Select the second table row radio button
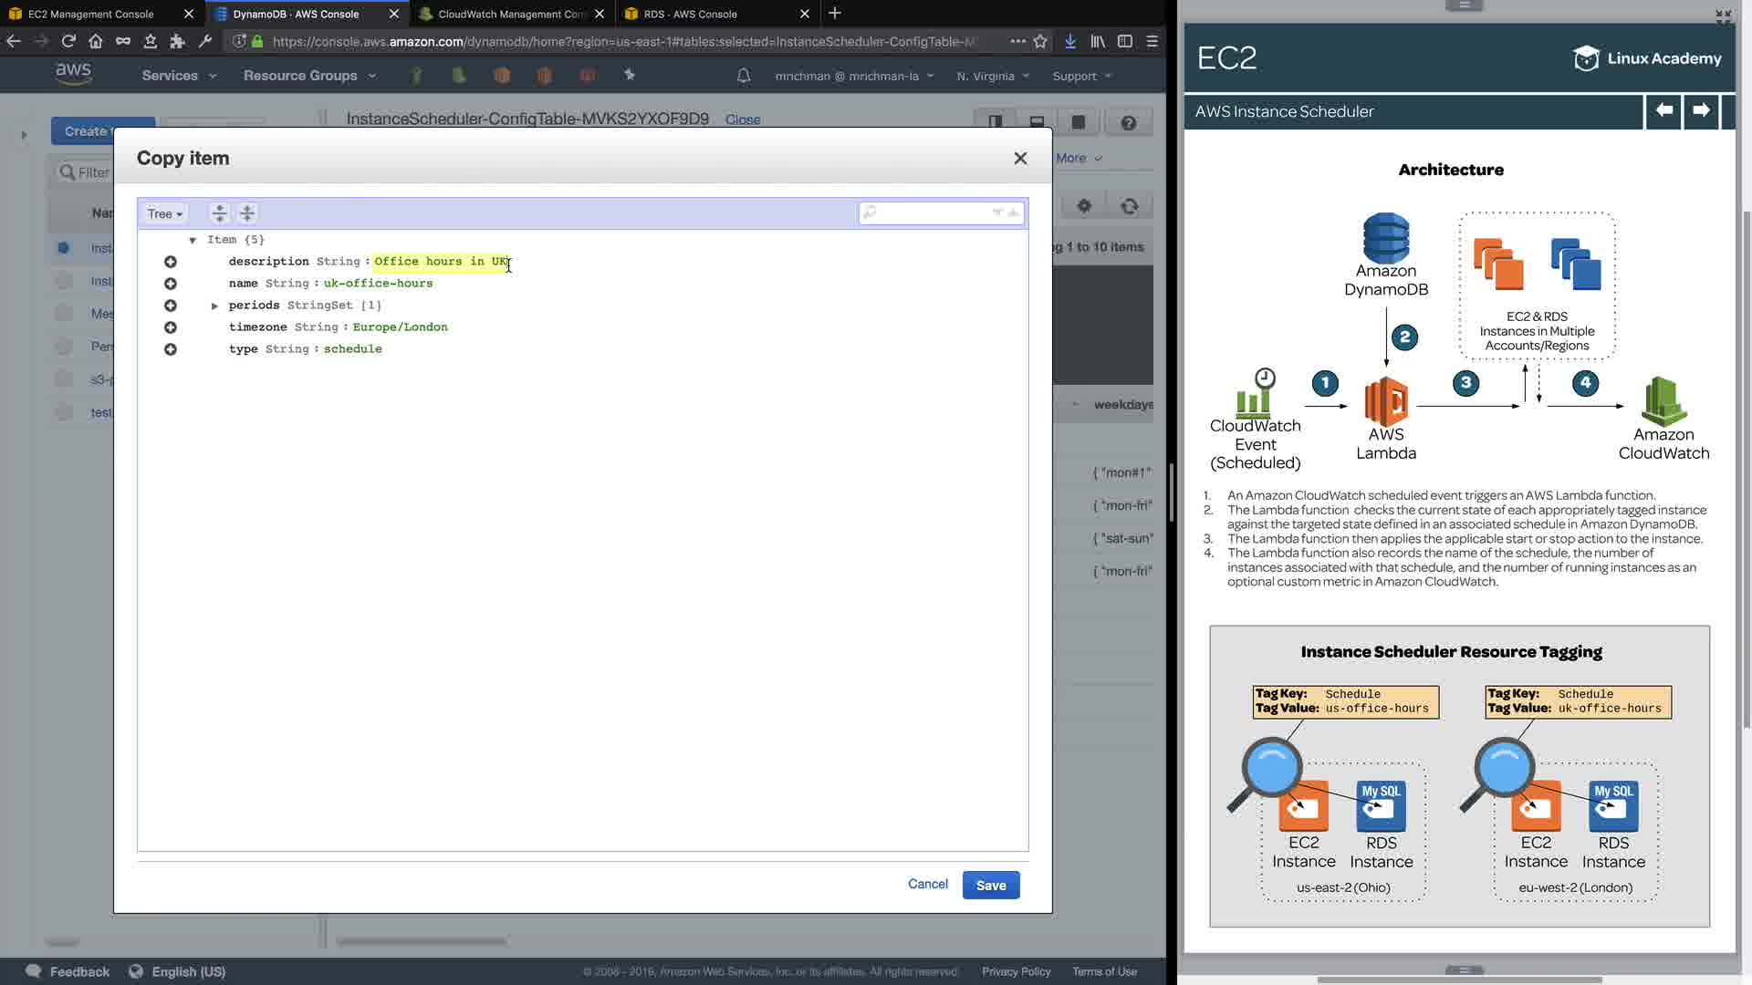Viewport: 1752px width, 985px height. tap(64, 281)
